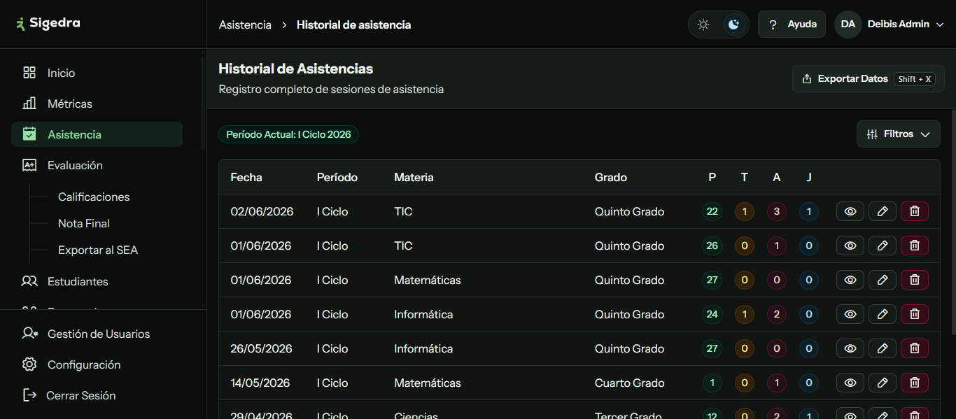Screen dimensions: 956x419
Task: Open the Ayuda help button
Action: 792,24
